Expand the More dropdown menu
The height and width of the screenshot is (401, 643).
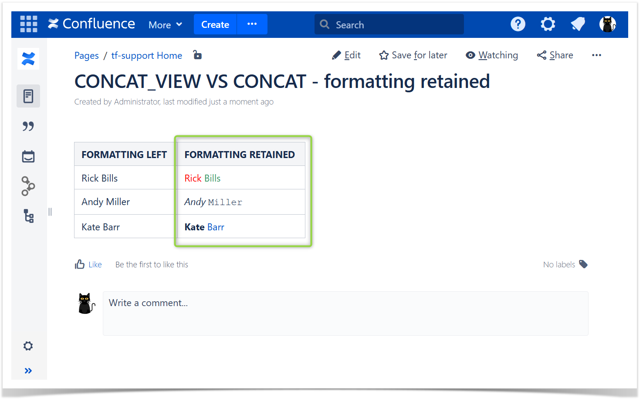coord(165,25)
